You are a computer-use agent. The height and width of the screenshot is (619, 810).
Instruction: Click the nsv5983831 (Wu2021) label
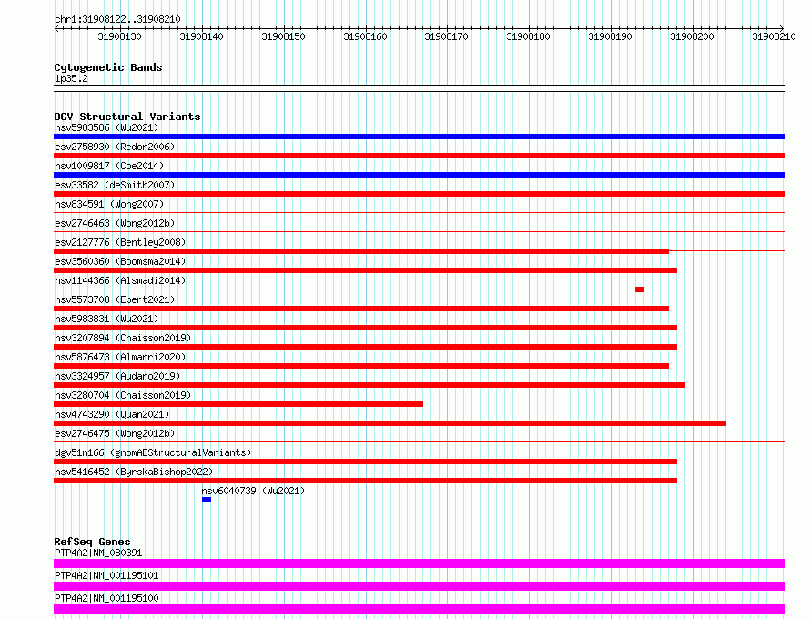106,319
